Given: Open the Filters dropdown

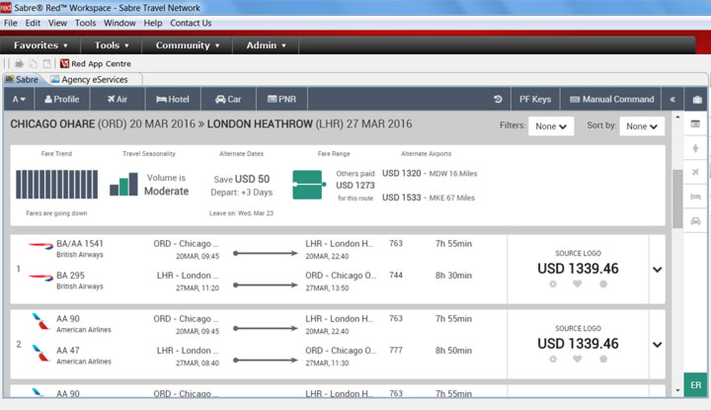Looking at the screenshot, I should pos(551,126).
